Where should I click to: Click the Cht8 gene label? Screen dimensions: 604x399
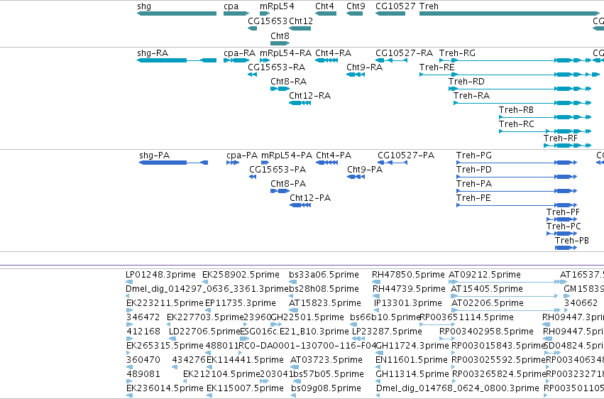pos(280,35)
